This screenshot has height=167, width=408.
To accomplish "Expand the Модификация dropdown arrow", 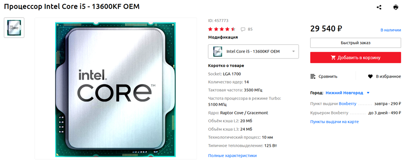I will tap(294, 51).
